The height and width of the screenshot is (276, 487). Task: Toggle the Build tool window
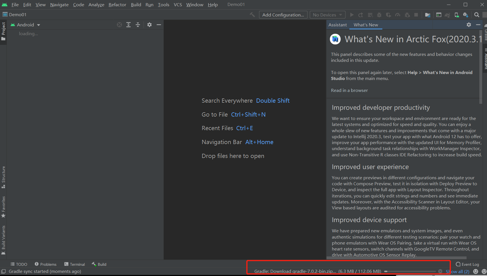tap(99, 264)
